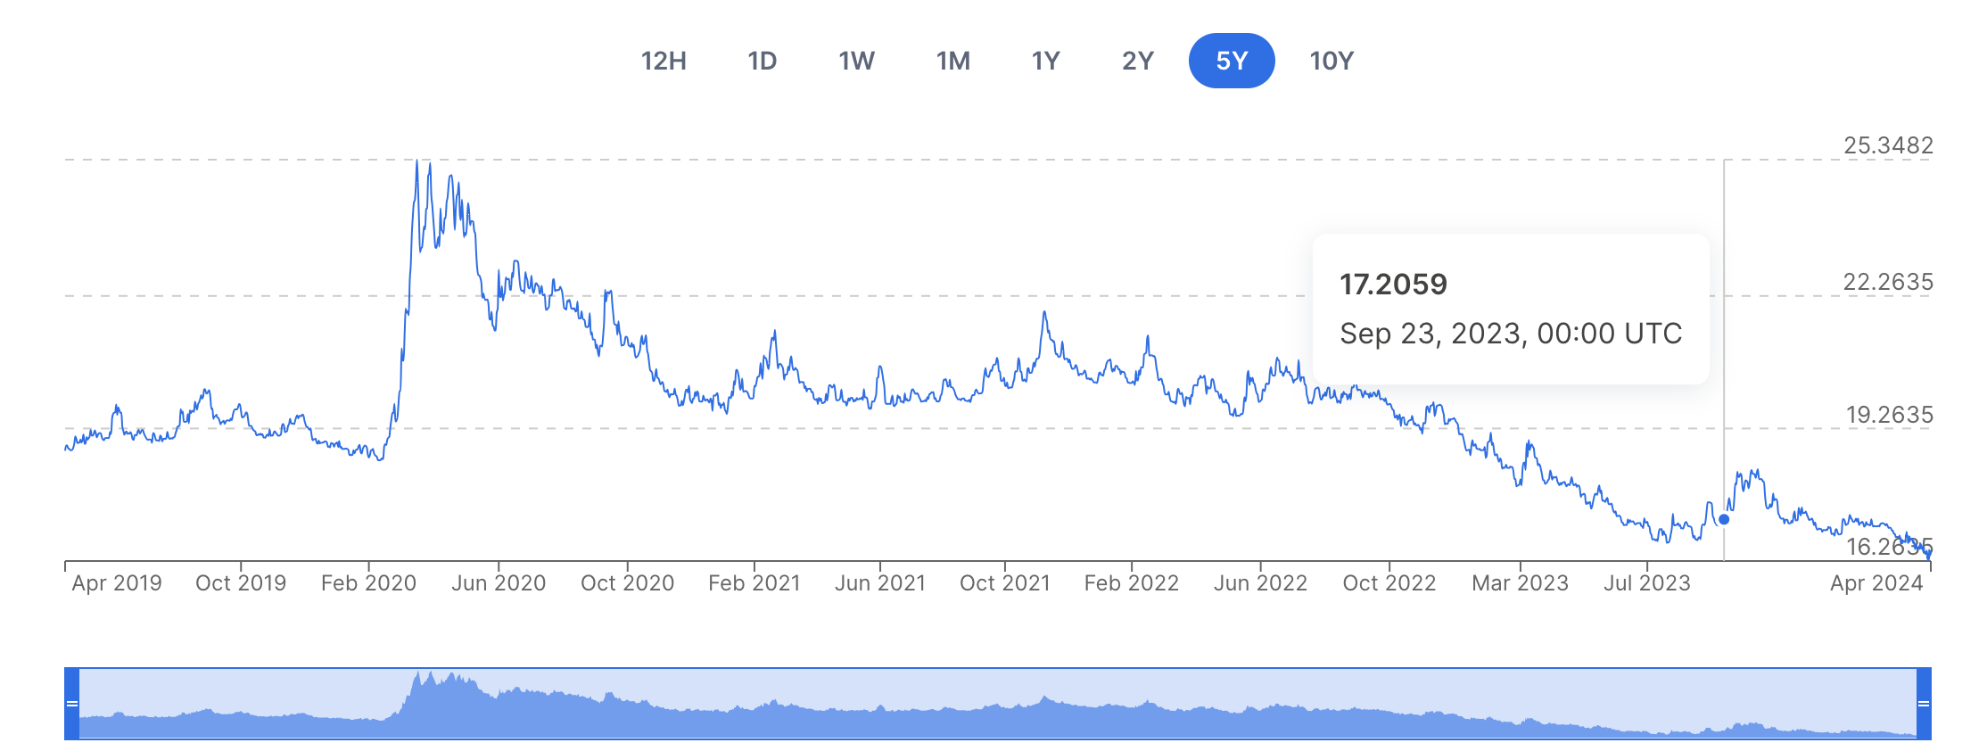Click the Apr 2024 axis label

point(1876,583)
